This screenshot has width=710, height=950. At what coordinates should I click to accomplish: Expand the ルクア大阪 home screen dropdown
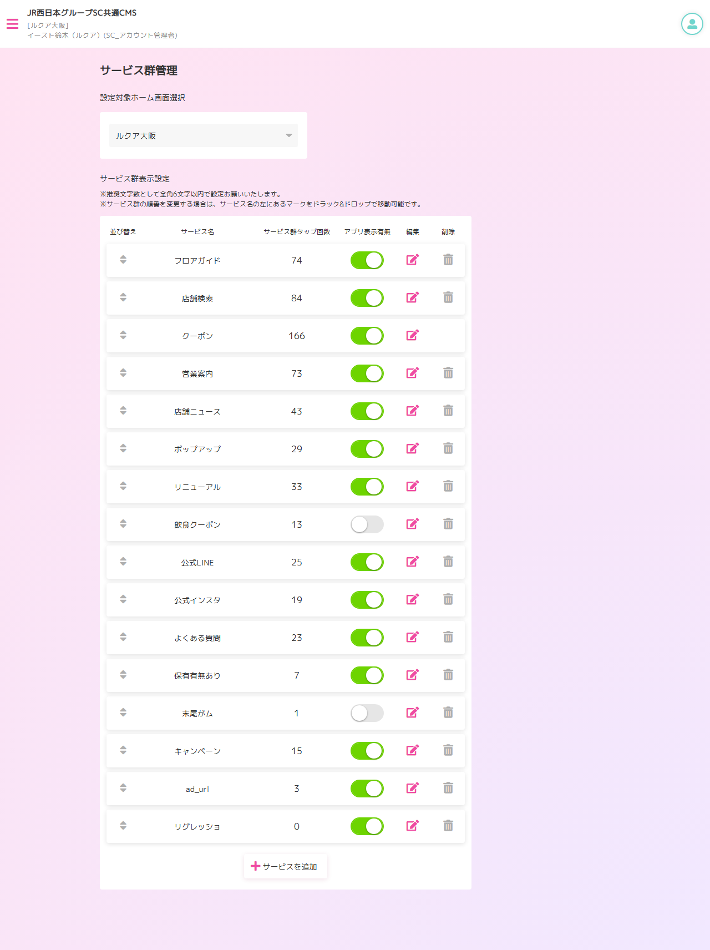(204, 135)
